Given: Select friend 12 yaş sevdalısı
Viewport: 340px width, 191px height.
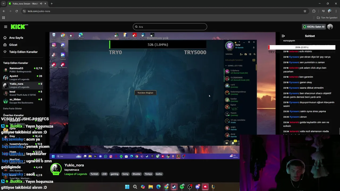Looking at the screenshot, I should click(x=240, y=121).
